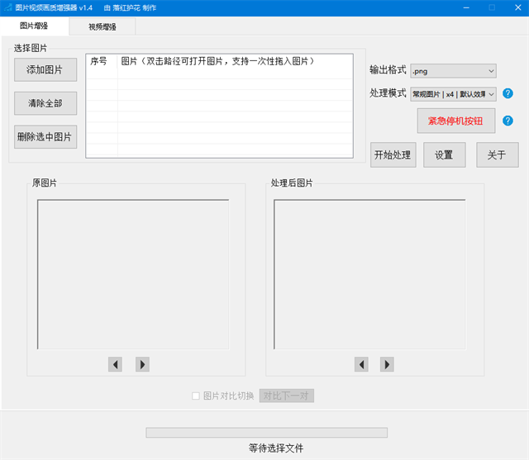529x460 pixels.
Task: Click the 图片 path column header
Action: pyautogui.click(x=235, y=61)
